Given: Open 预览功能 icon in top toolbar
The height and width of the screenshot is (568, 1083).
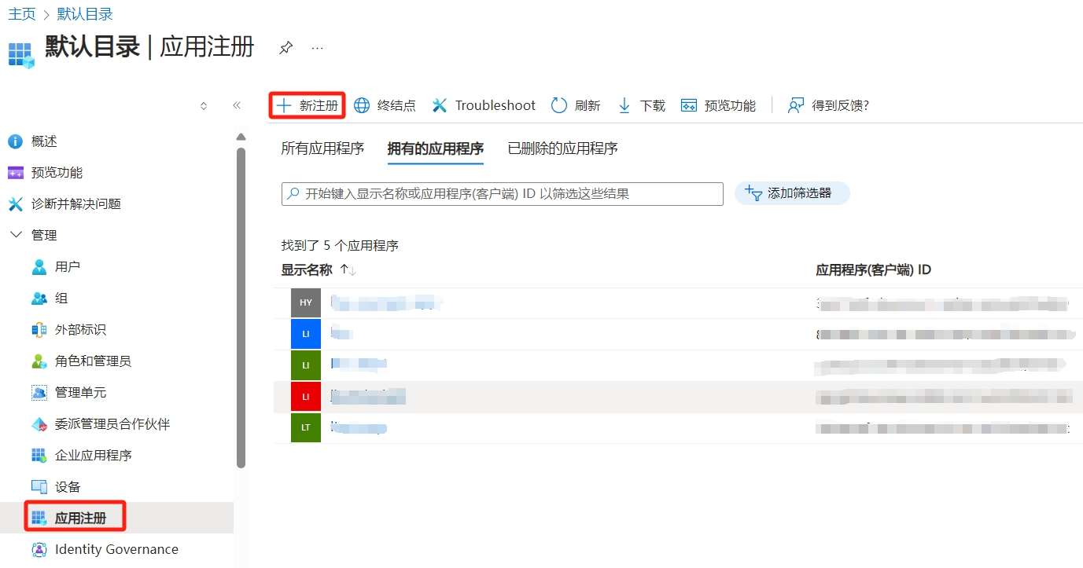Looking at the screenshot, I should [x=689, y=106].
